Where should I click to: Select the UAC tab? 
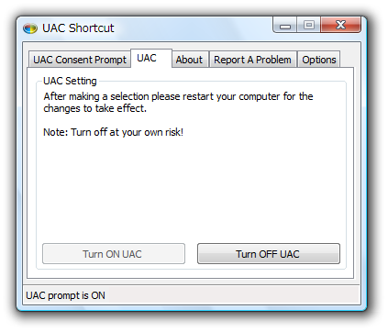151,58
